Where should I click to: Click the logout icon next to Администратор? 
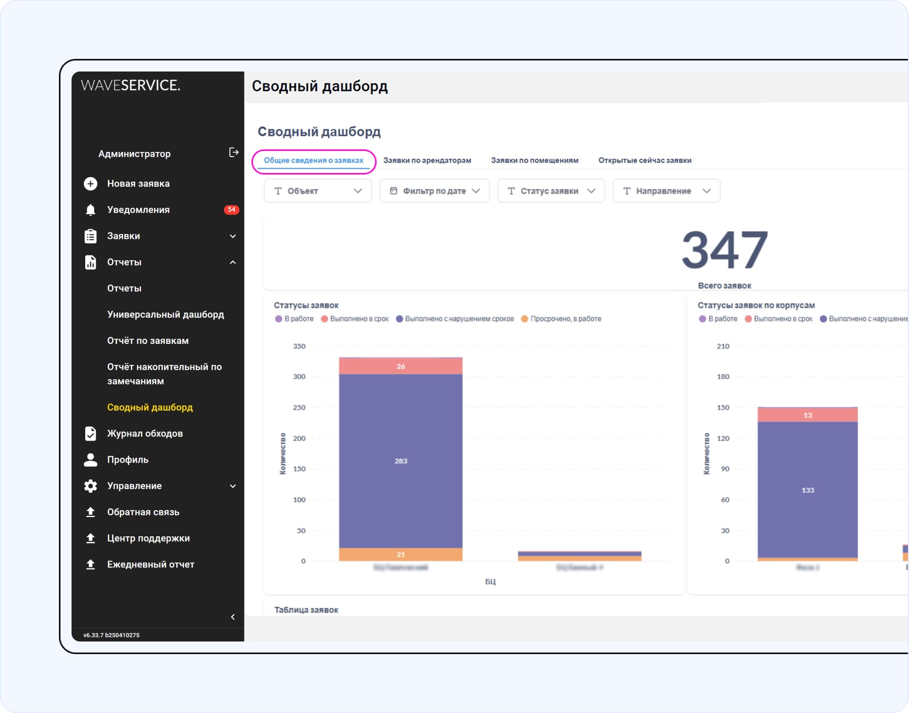(234, 152)
